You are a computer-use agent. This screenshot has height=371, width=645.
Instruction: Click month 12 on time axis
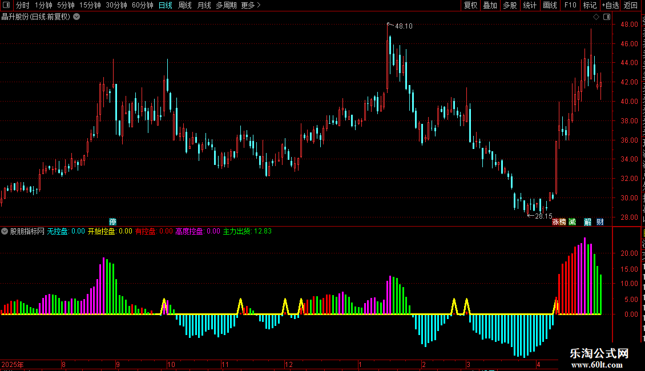(x=289, y=364)
